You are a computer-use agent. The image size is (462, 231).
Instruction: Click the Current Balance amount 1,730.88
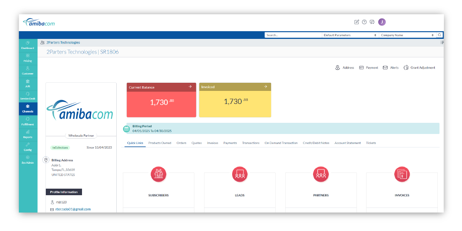162,102
